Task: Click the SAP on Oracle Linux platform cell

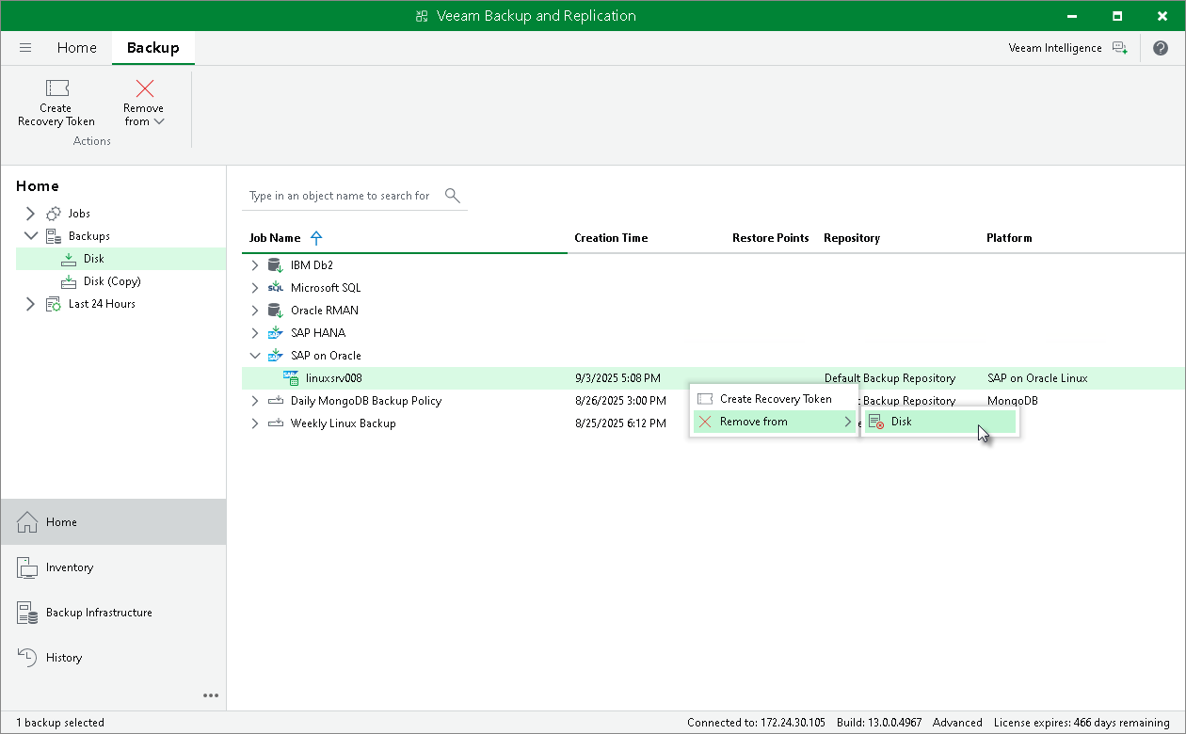Action: pos(1037,378)
